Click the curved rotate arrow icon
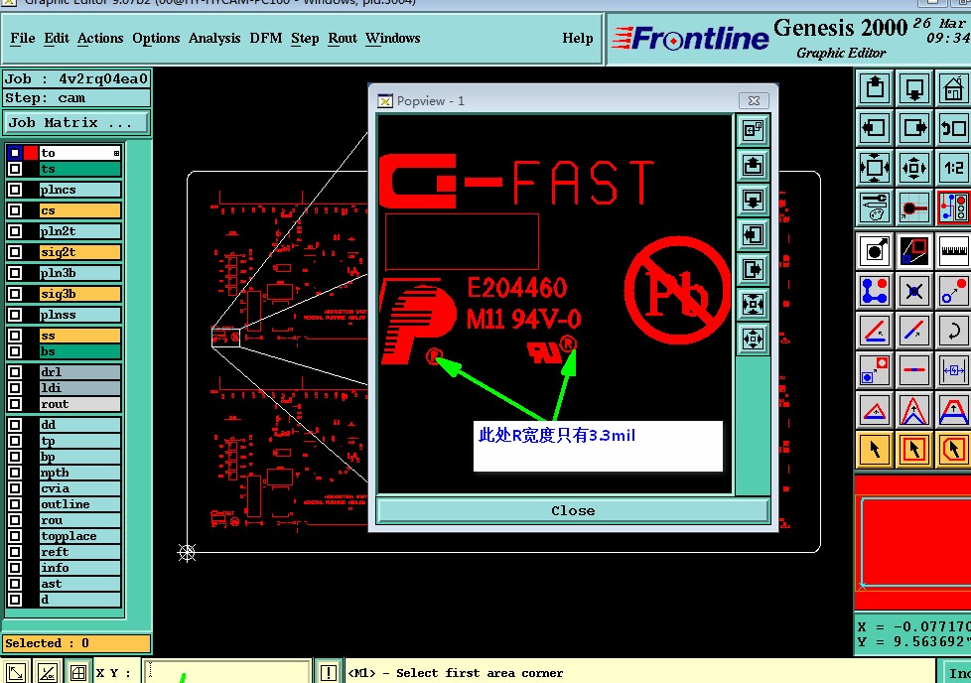971x683 pixels. [954, 331]
